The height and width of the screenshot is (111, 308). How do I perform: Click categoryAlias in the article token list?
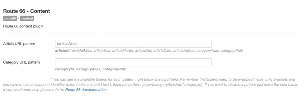tap(208, 50)
